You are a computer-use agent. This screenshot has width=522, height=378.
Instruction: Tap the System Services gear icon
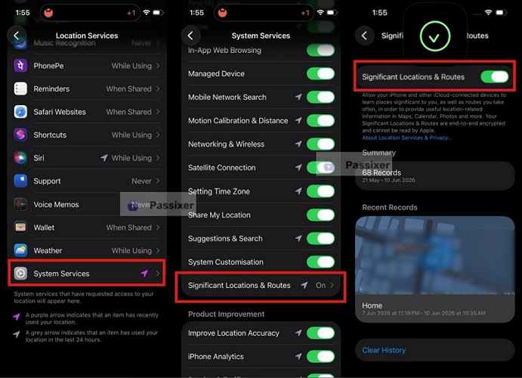pyautogui.click(x=20, y=274)
